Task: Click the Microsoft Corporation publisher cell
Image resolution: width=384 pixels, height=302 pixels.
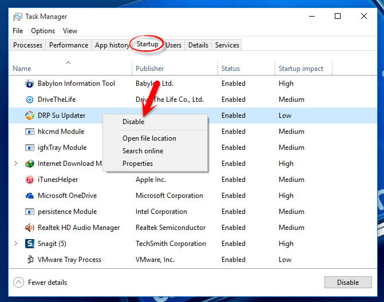Action: click(x=169, y=196)
